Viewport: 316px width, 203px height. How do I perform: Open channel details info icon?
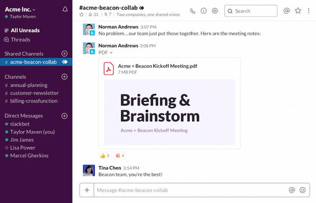click(204, 11)
